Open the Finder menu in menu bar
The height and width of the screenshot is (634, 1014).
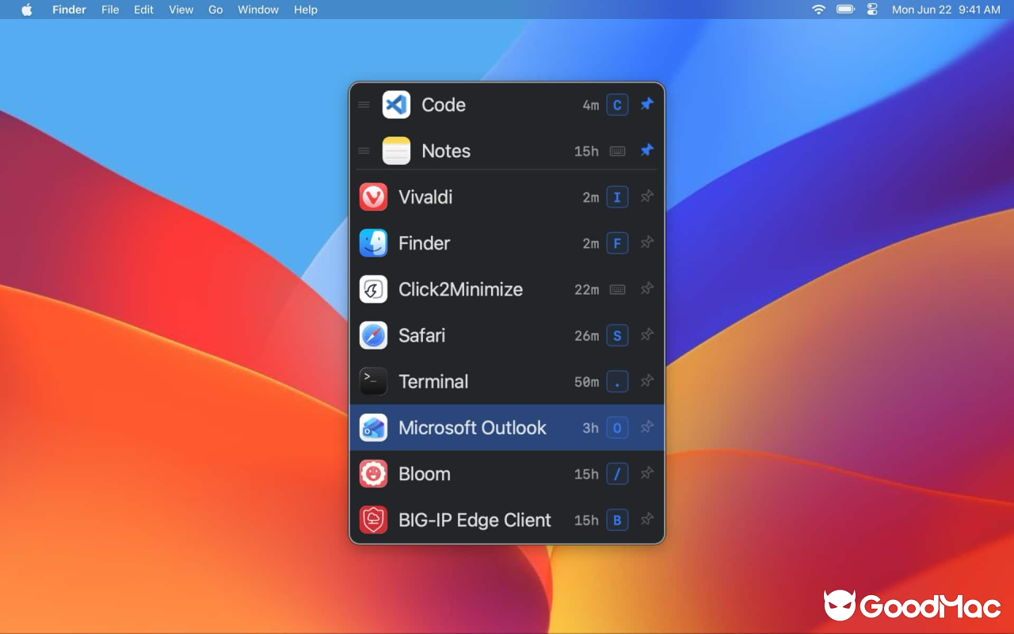pos(69,10)
